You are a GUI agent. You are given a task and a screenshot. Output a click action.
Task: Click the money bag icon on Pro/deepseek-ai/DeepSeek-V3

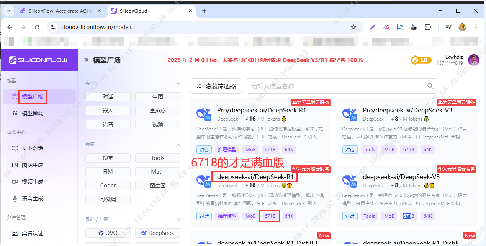pyautogui.click(x=426, y=119)
